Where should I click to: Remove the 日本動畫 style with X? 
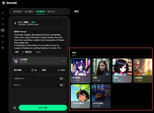tap(64, 61)
